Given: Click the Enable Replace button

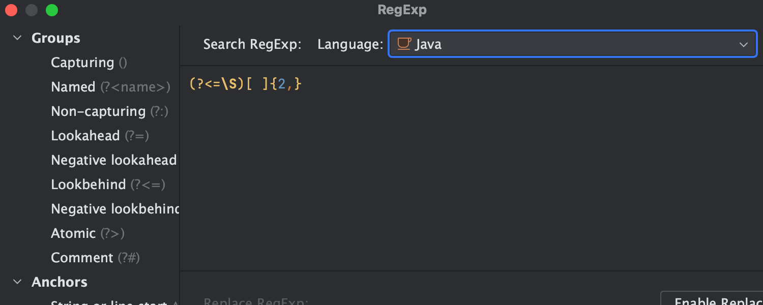Looking at the screenshot, I should tap(712, 299).
